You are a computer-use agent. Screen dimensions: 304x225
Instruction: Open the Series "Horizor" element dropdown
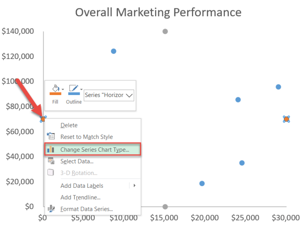point(109,95)
